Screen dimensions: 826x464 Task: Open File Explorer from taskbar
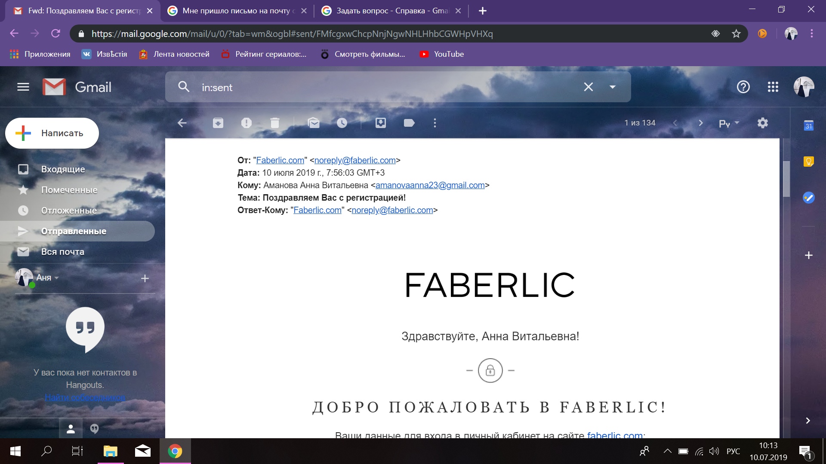(111, 451)
